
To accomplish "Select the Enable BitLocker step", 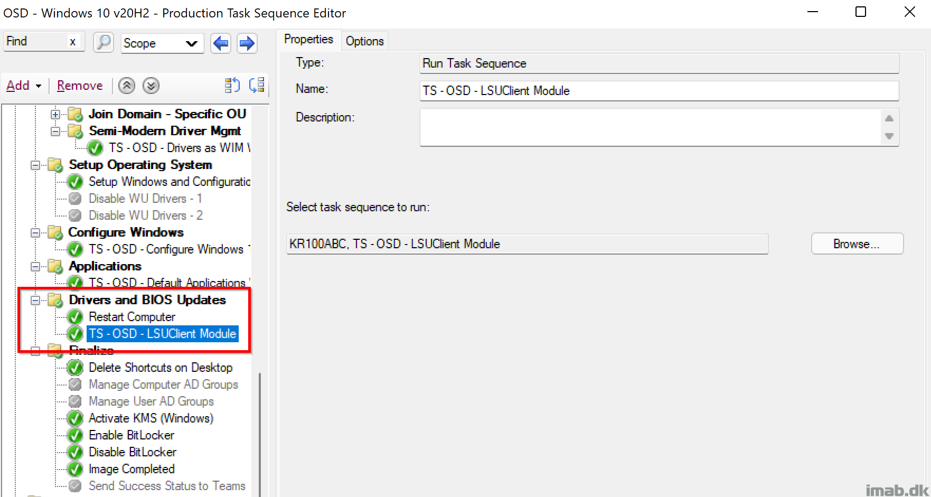I will tap(131, 435).
